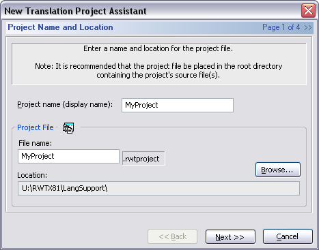The height and width of the screenshot is (250, 319).
Task: Open the Browse... location chooser
Action: (x=278, y=170)
